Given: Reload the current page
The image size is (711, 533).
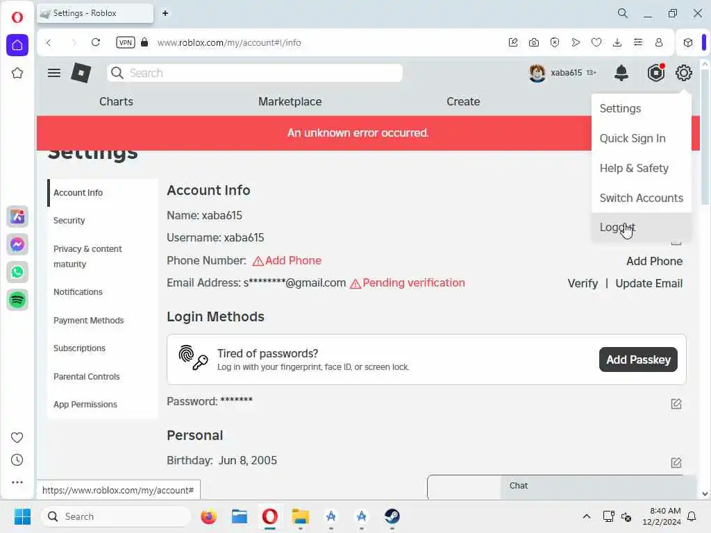Looking at the screenshot, I should click(96, 42).
